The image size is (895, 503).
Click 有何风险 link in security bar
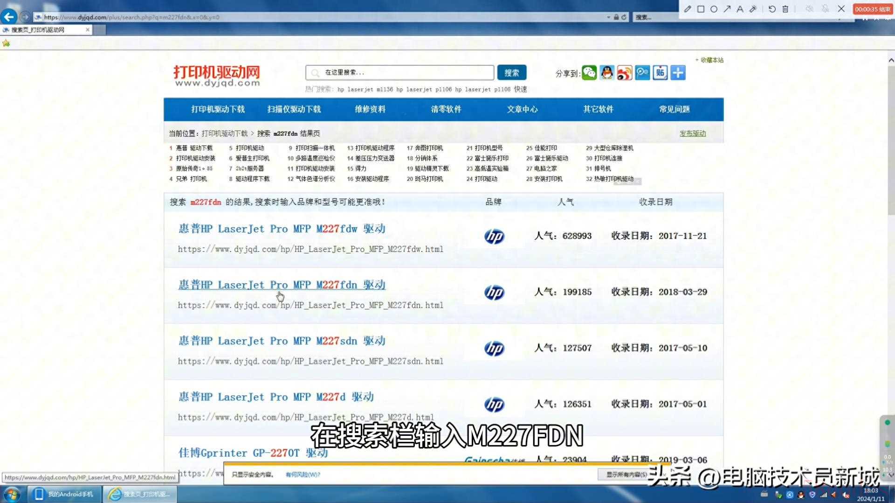tap(303, 475)
